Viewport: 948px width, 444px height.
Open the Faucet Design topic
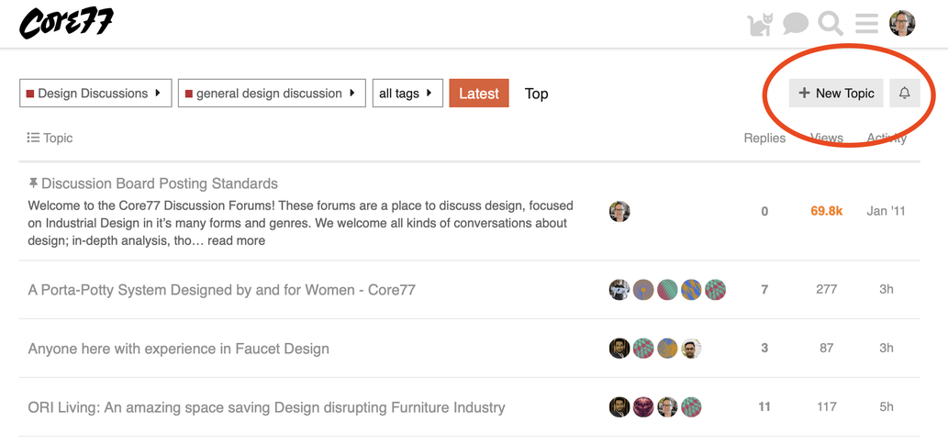178,349
